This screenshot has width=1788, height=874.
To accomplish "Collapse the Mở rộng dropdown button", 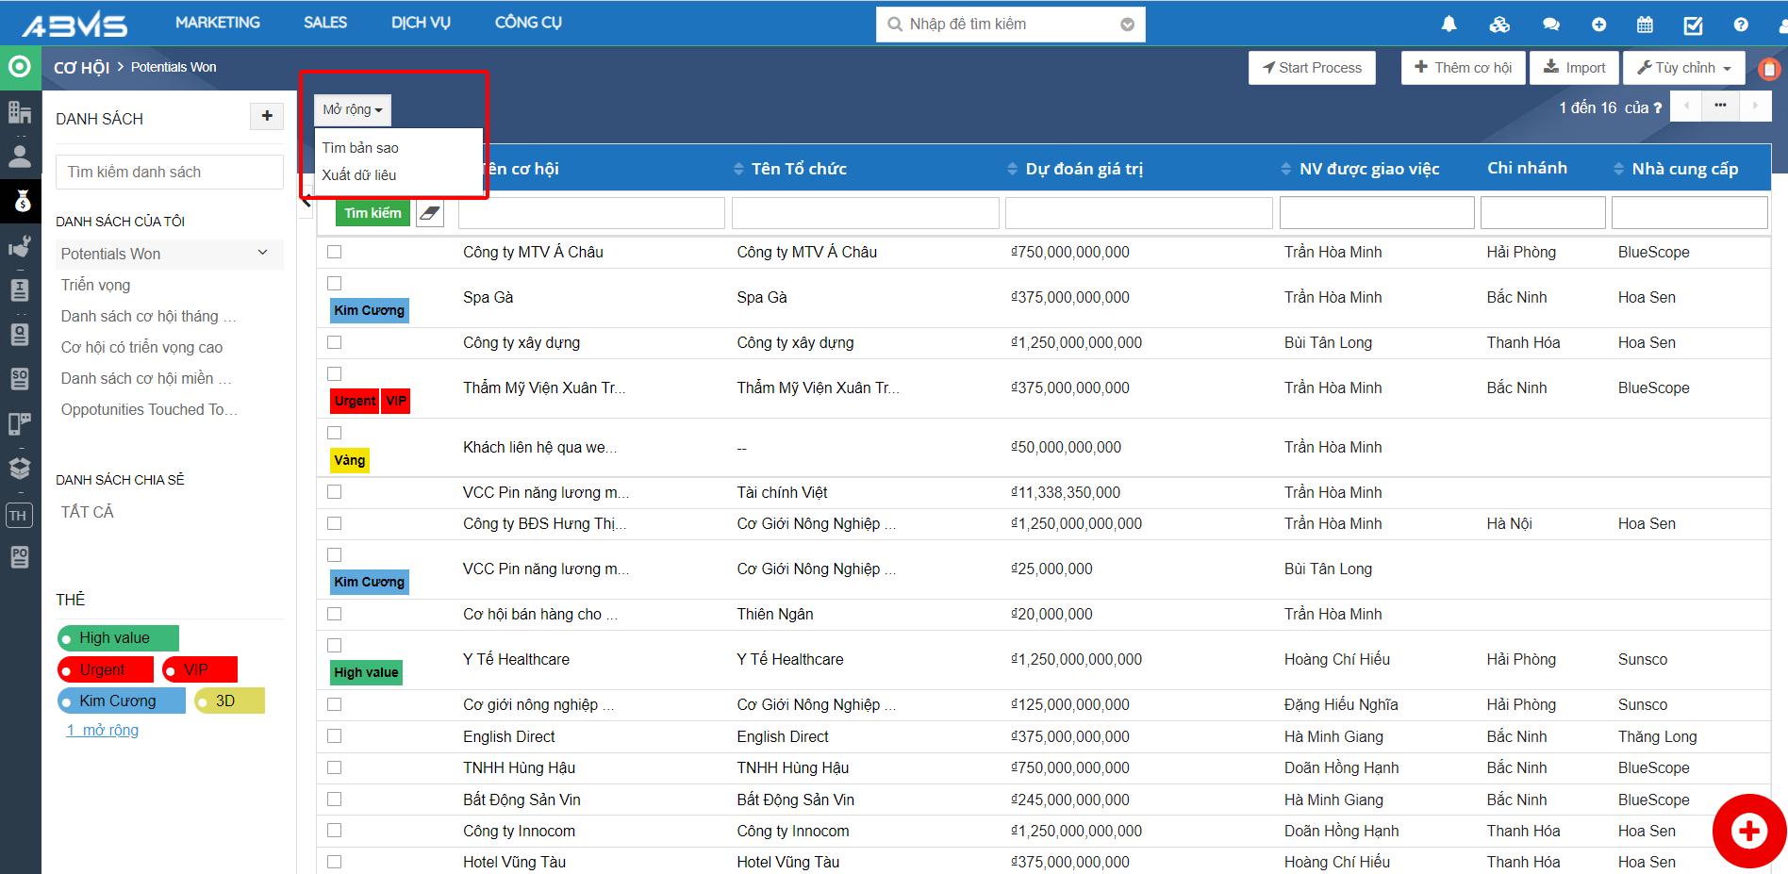I will pyautogui.click(x=352, y=110).
